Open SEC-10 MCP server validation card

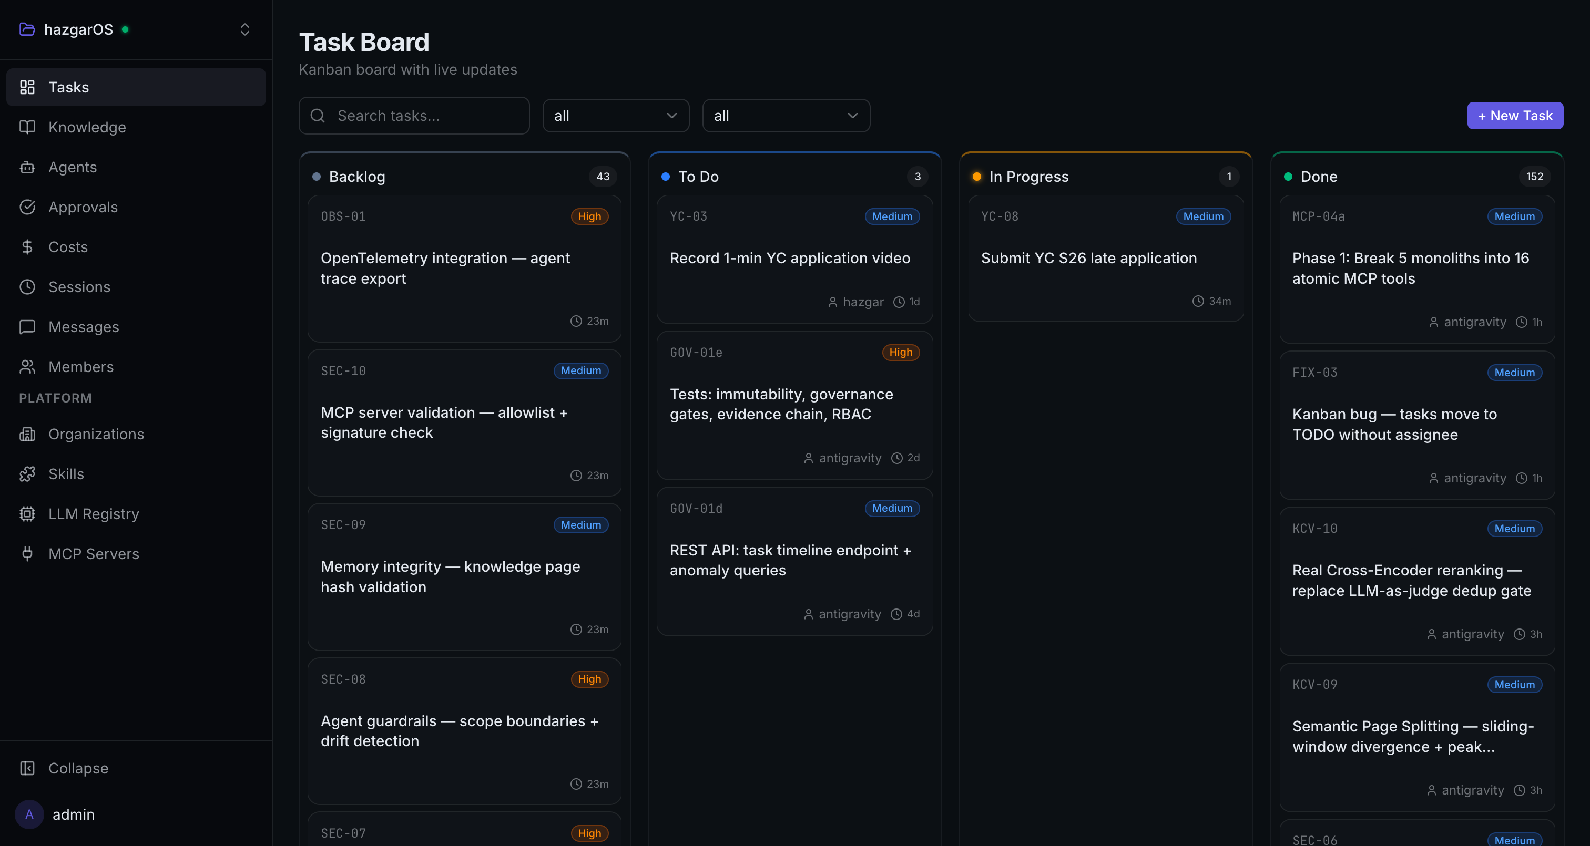click(464, 422)
